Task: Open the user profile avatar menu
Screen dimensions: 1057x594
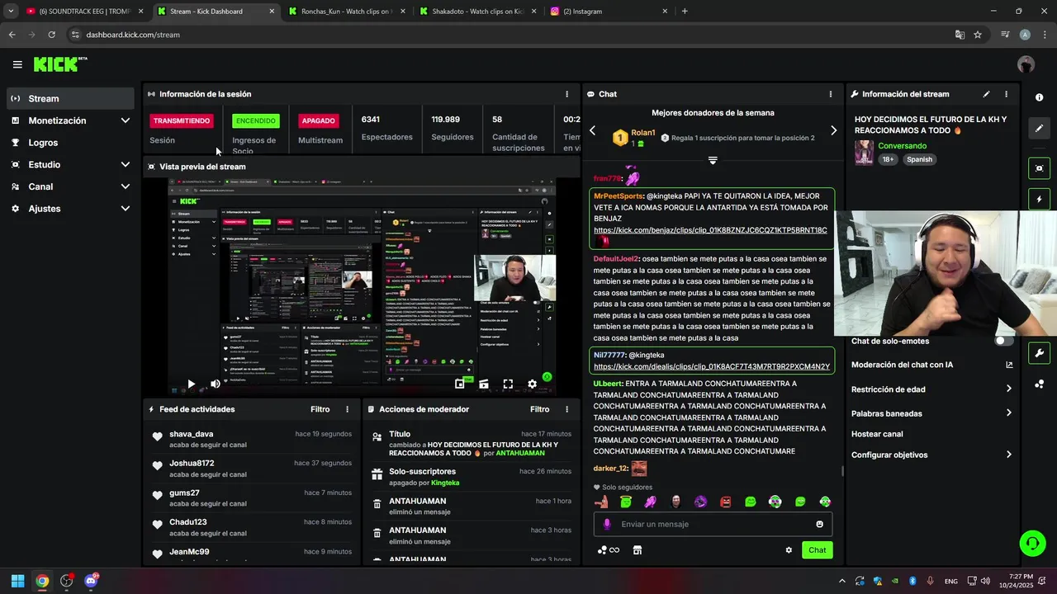Action: click(x=1026, y=64)
